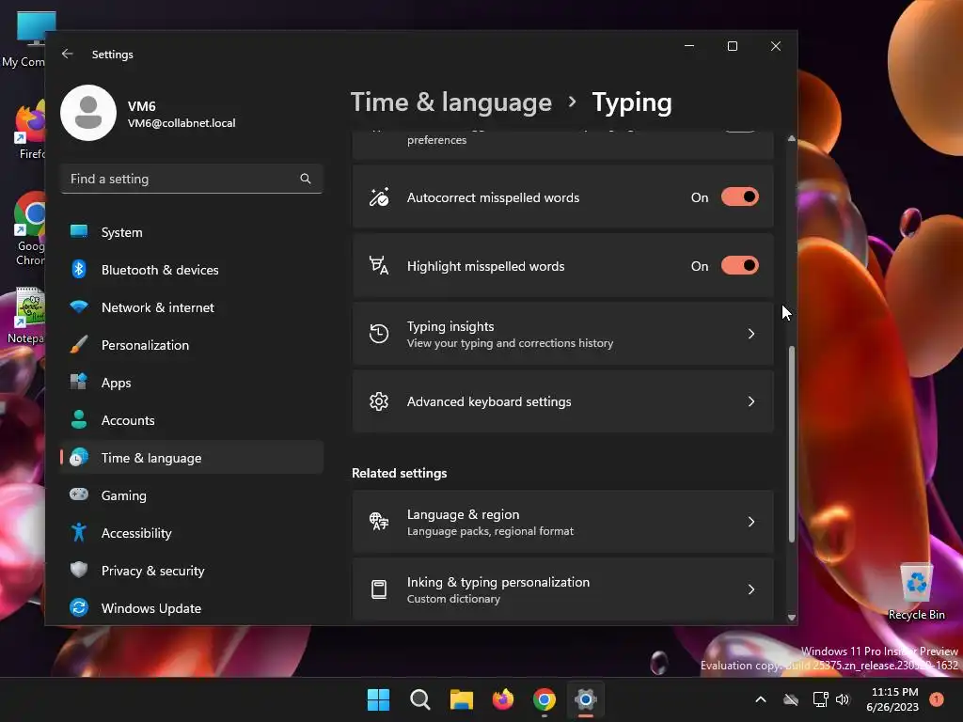
Task: Navigate to Accounts settings
Action: pos(192,420)
